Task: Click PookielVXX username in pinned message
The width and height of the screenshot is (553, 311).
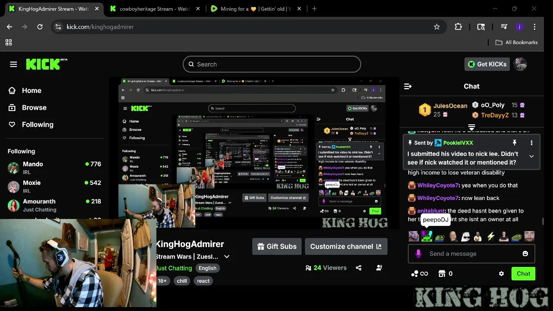Action: [x=458, y=143]
